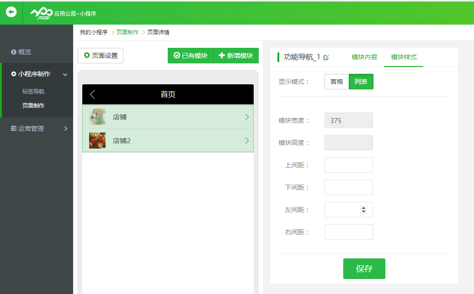Expand the 运营管理 sidebar section
This screenshot has height=294, width=474.
pyautogui.click(x=65, y=129)
